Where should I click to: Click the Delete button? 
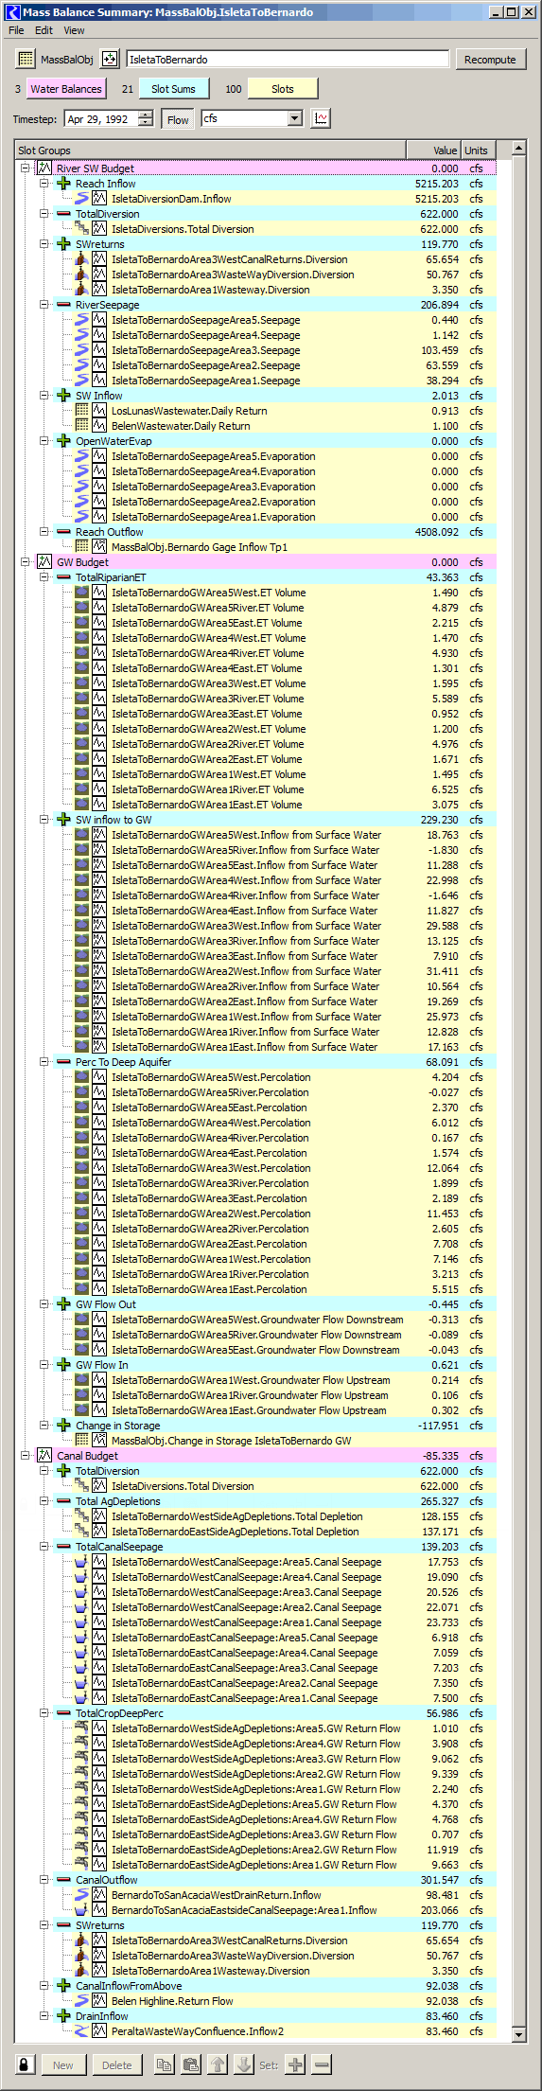(117, 2064)
